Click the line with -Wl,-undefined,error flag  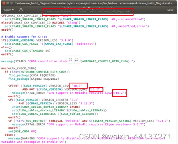pyautogui.click(x=77, y=26)
